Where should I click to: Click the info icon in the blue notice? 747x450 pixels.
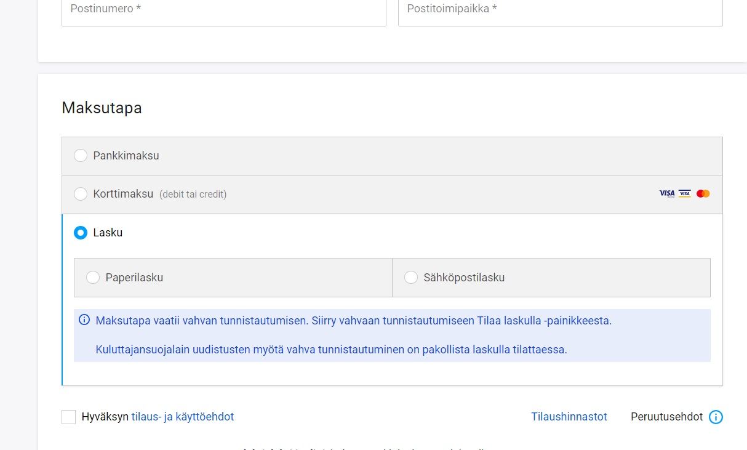84,319
